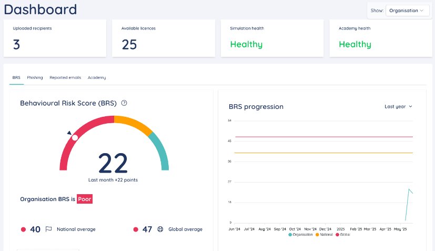Screen dimensions: 435x251
Task: Click the white gauge marker dot
Action: click(x=75, y=137)
